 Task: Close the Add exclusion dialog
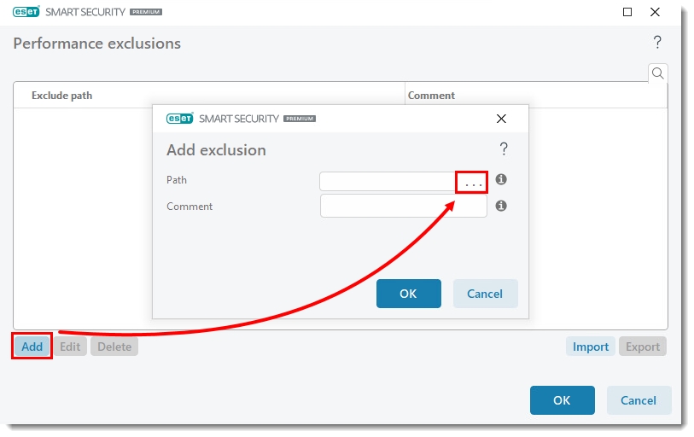pyautogui.click(x=501, y=119)
